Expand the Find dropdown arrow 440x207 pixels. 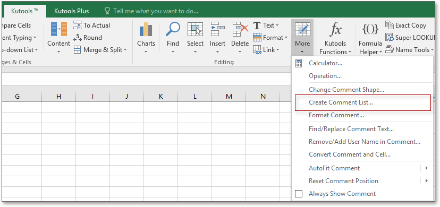coord(173,52)
